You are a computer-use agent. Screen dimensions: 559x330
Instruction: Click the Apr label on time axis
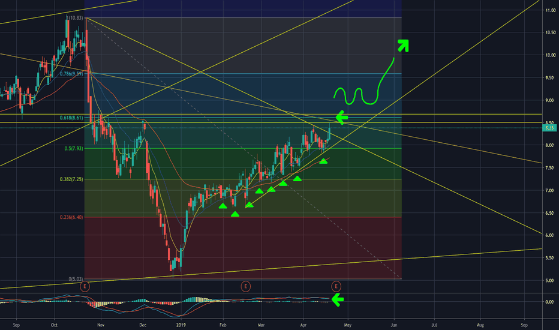pos(303,325)
